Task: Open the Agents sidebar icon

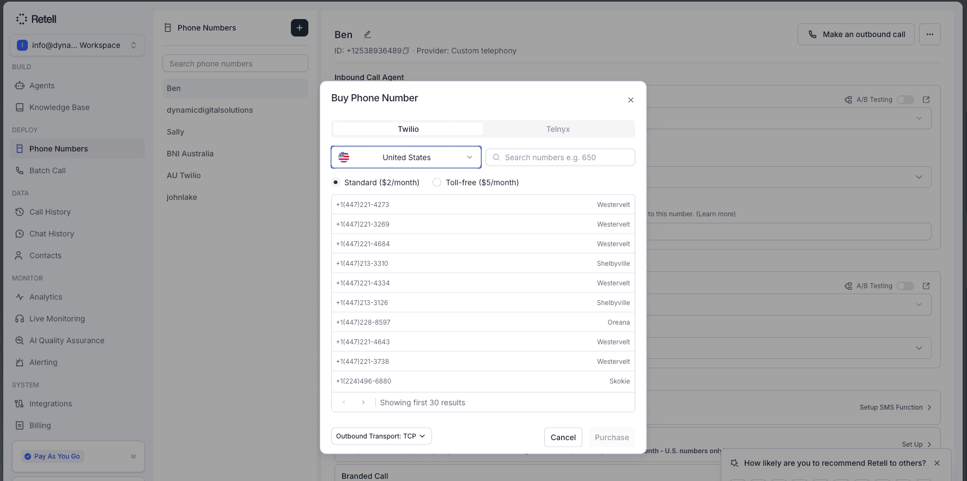Action: pyautogui.click(x=20, y=86)
